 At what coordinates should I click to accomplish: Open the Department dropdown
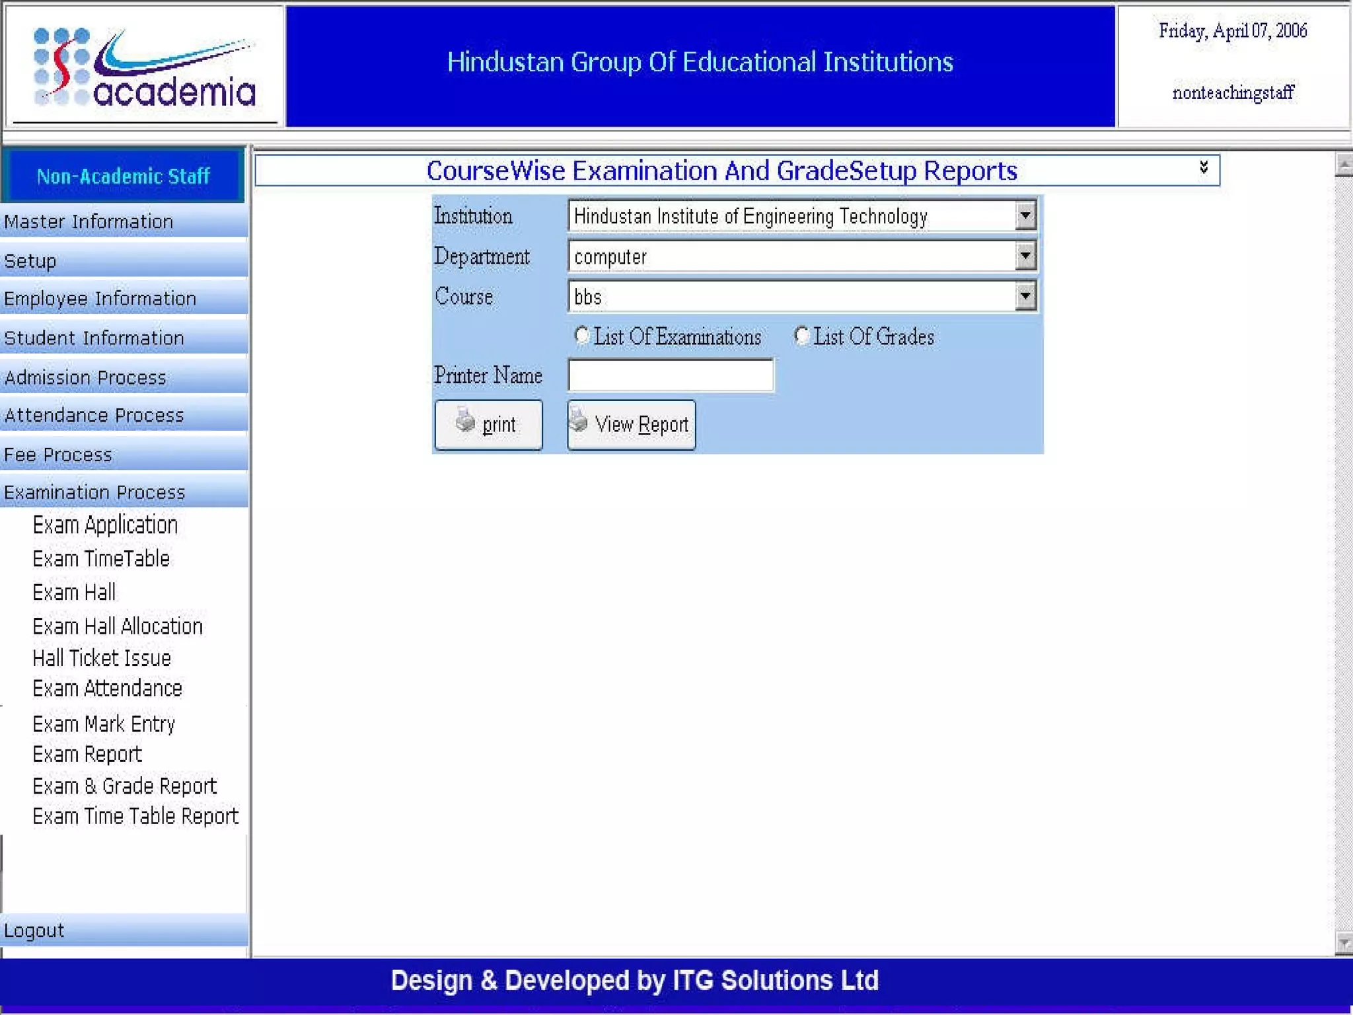pos(1025,256)
